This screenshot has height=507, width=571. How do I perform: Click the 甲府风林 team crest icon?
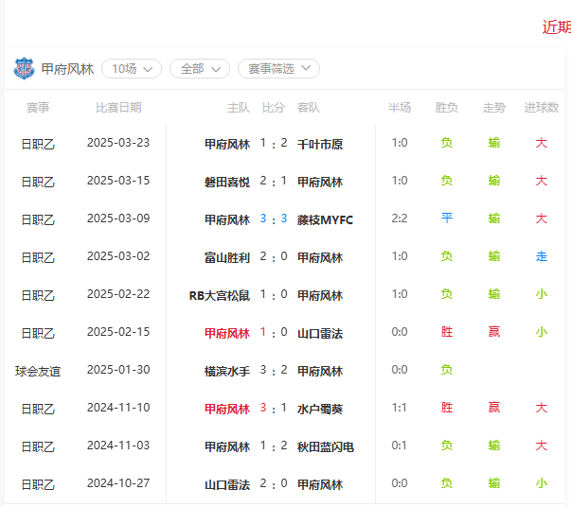click(x=24, y=68)
